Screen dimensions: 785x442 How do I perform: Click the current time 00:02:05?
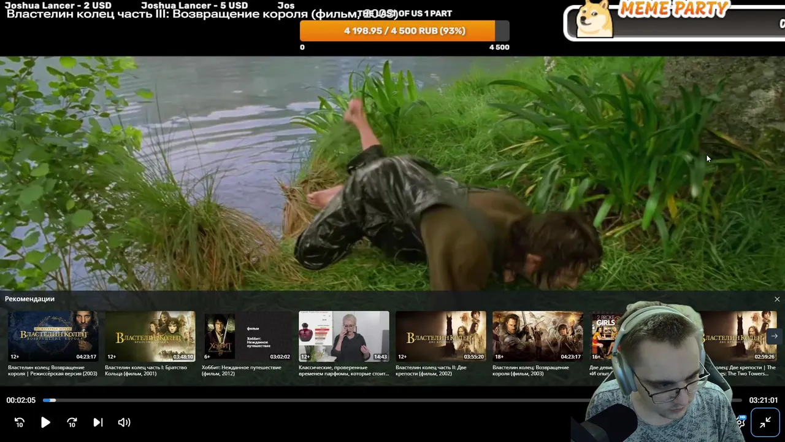point(21,400)
